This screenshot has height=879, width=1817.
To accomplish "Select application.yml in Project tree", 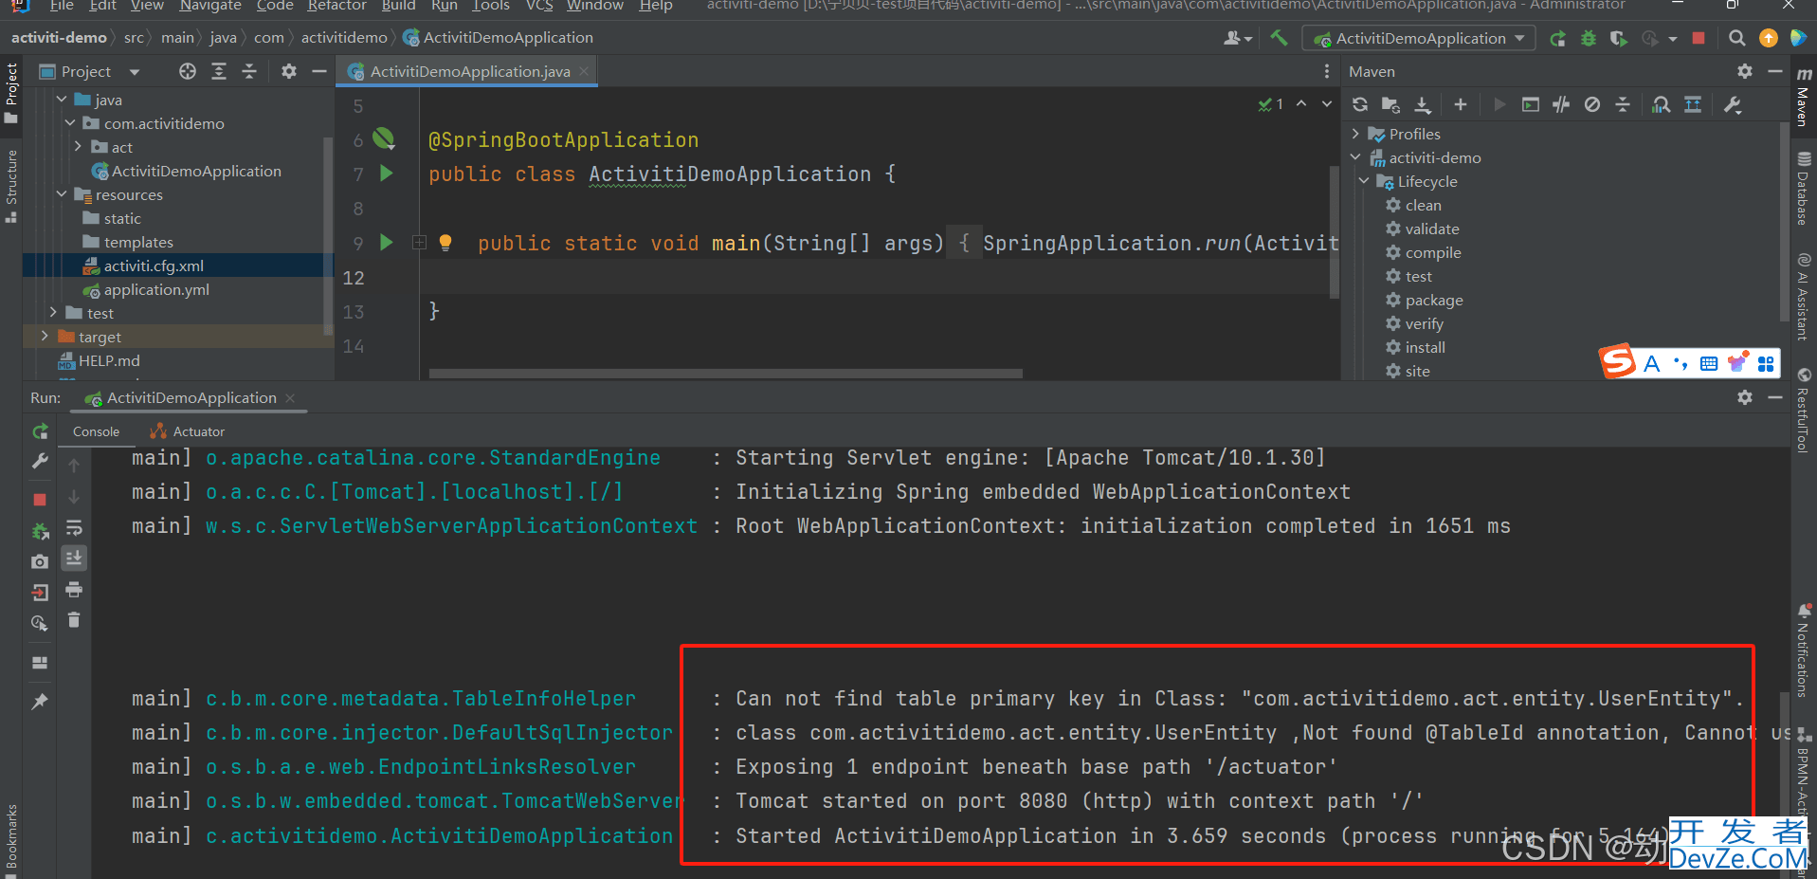I will point(156,289).
